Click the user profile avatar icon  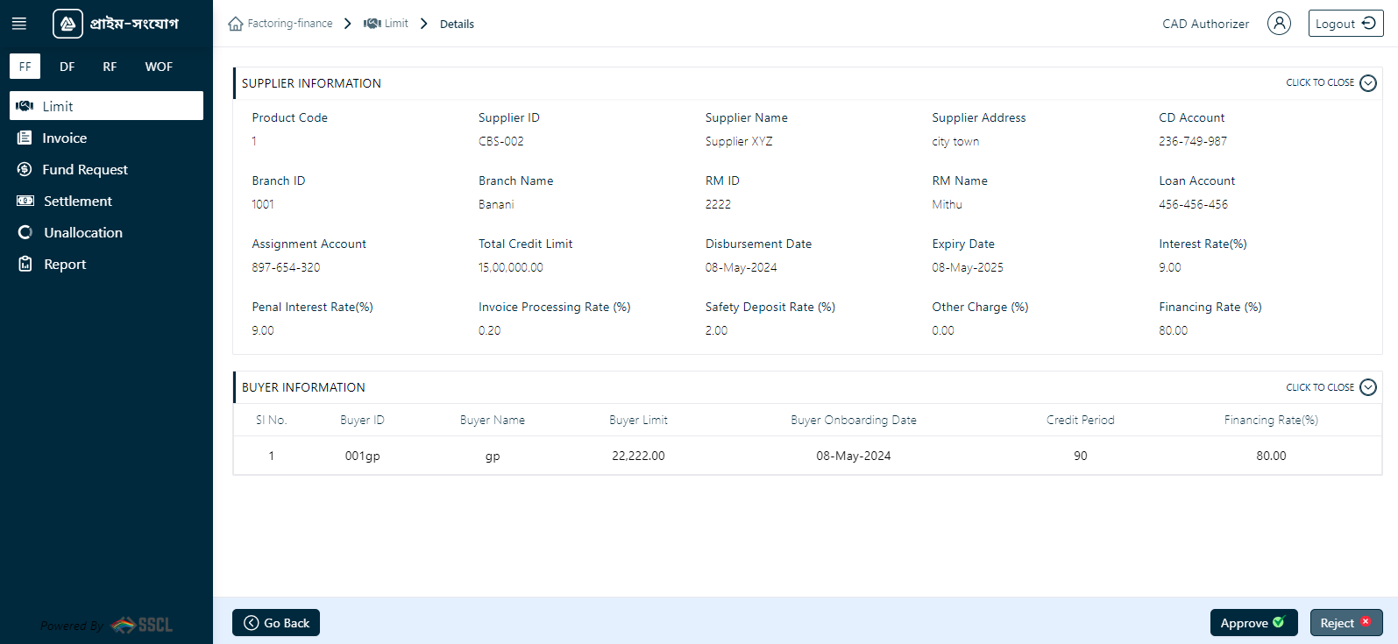(1279, 24)
